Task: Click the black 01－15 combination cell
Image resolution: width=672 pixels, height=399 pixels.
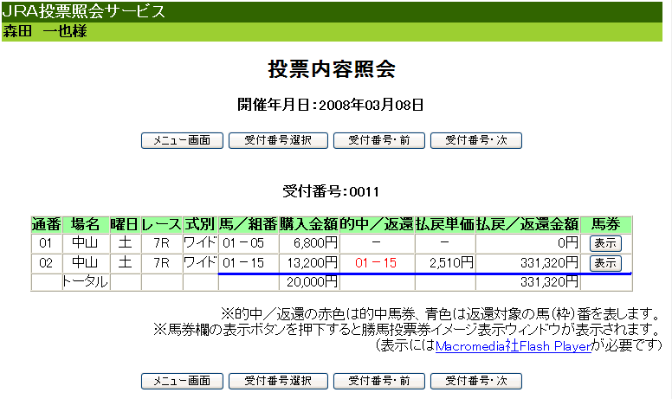Action: pyautogui.click(x=249, y=263)
